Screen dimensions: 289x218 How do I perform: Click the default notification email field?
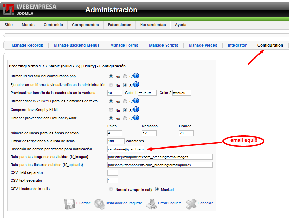[x=125, y=149]
